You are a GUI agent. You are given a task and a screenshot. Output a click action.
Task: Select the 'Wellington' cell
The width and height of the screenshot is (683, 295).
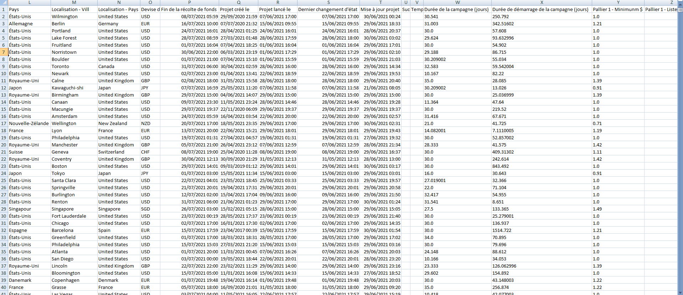coord(74,123)
